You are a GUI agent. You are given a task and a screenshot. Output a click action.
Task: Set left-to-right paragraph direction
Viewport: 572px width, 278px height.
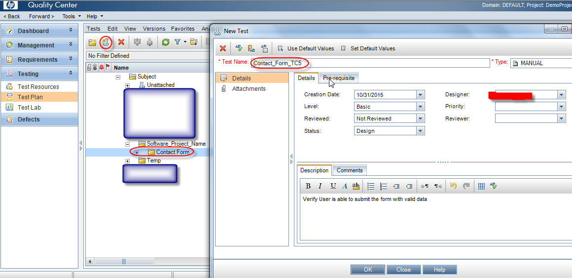[x=425, y=186]
